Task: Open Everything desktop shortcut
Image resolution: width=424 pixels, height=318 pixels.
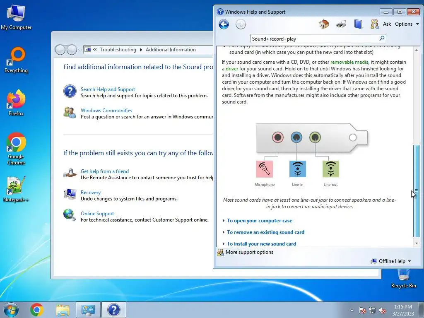Action: 16,60
